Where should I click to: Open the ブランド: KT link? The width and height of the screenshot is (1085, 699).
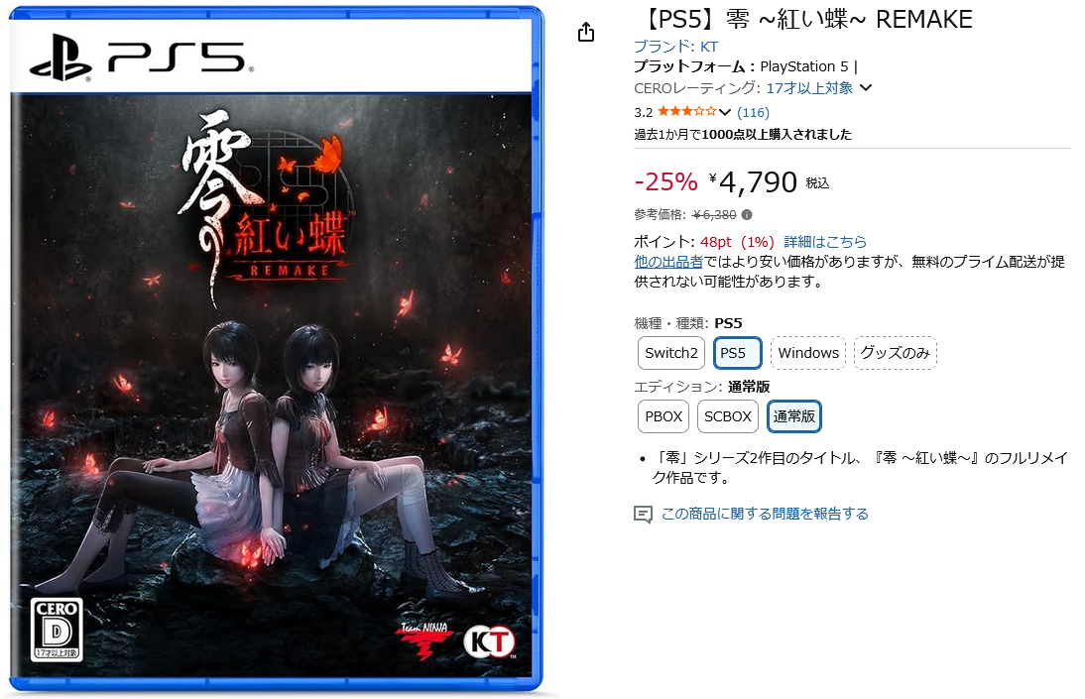point(676,47)
